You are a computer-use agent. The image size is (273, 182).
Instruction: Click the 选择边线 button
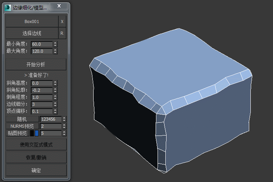click(32, 34)
